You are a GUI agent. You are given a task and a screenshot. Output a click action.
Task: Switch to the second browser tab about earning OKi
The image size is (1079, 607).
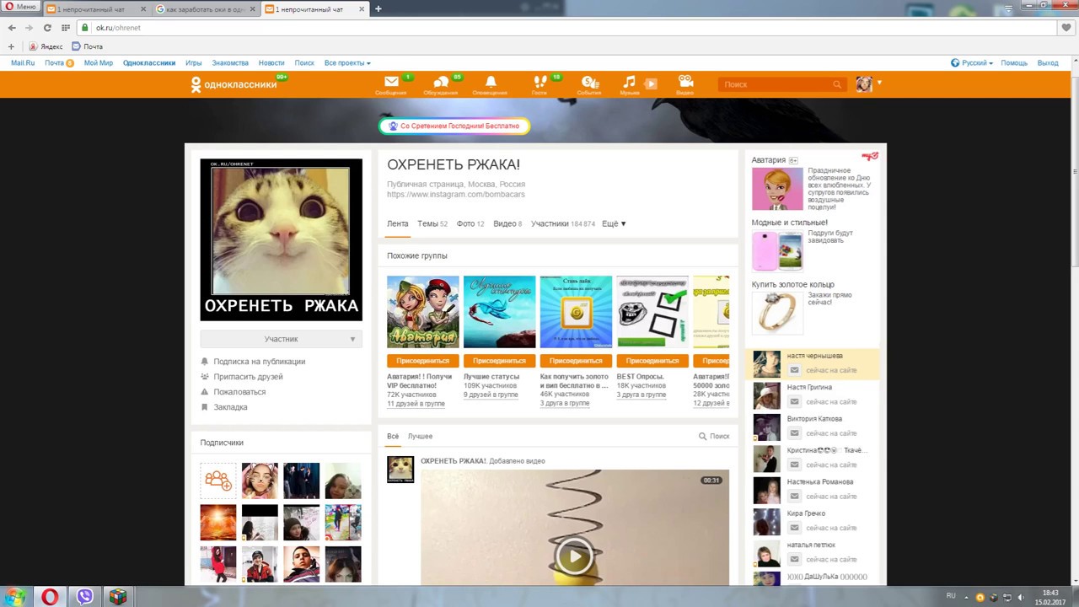pyautogui.click(x=207, y=9)
